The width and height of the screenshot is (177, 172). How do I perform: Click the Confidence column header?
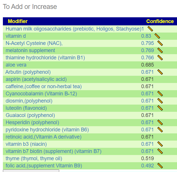[160, 21]
